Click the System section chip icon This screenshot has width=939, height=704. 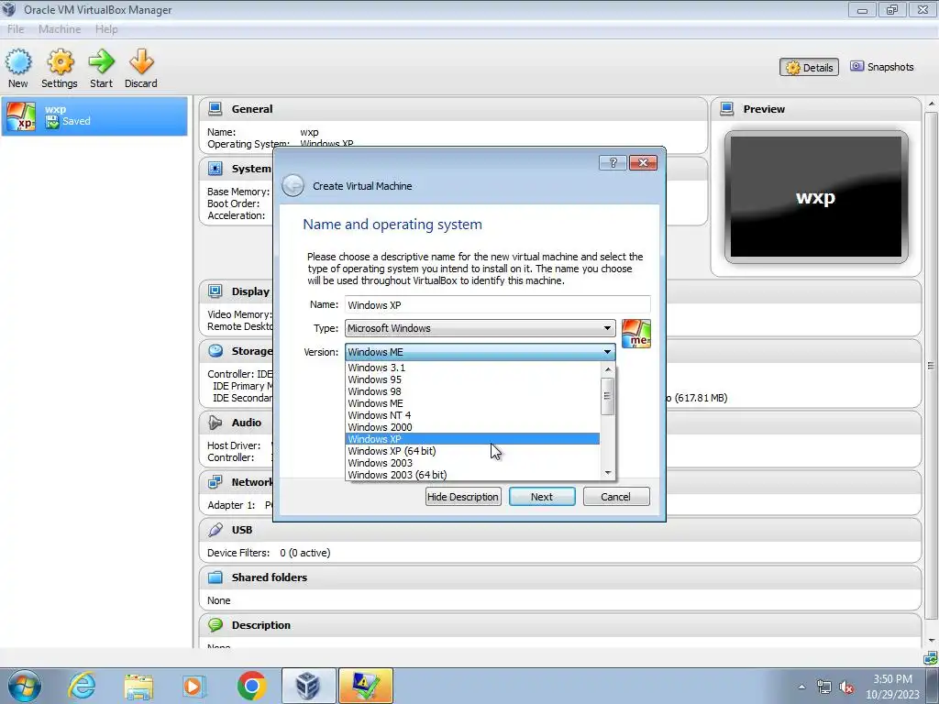coord(215,169)
